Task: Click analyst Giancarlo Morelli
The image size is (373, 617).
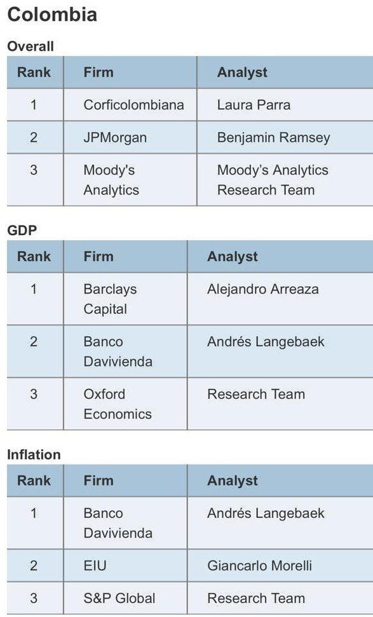Action: click(x=260, y=566)
